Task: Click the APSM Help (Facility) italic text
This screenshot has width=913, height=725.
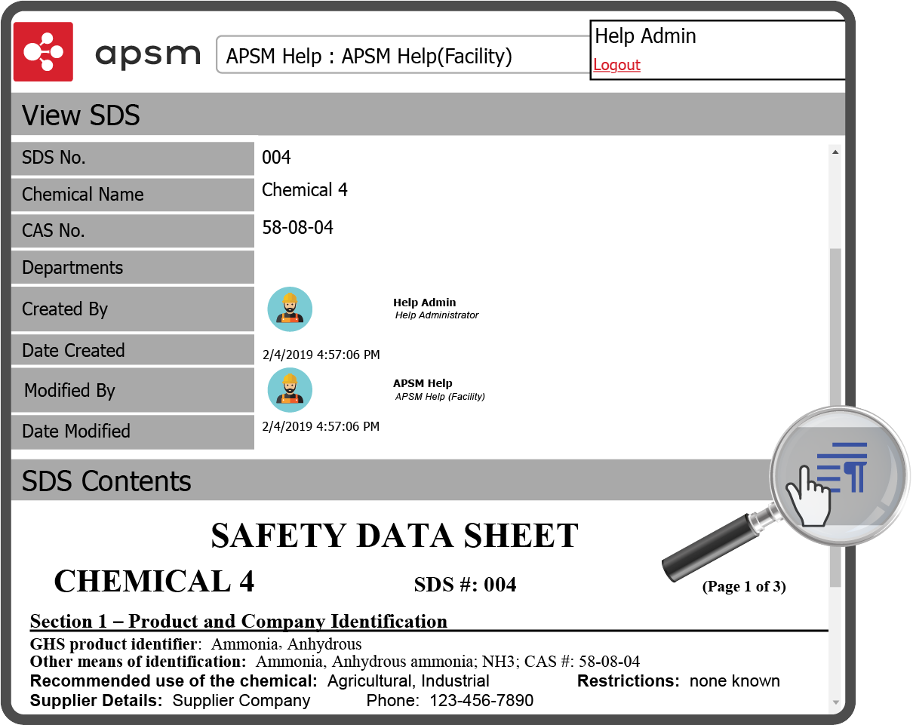Action: (x=440, y=397)
